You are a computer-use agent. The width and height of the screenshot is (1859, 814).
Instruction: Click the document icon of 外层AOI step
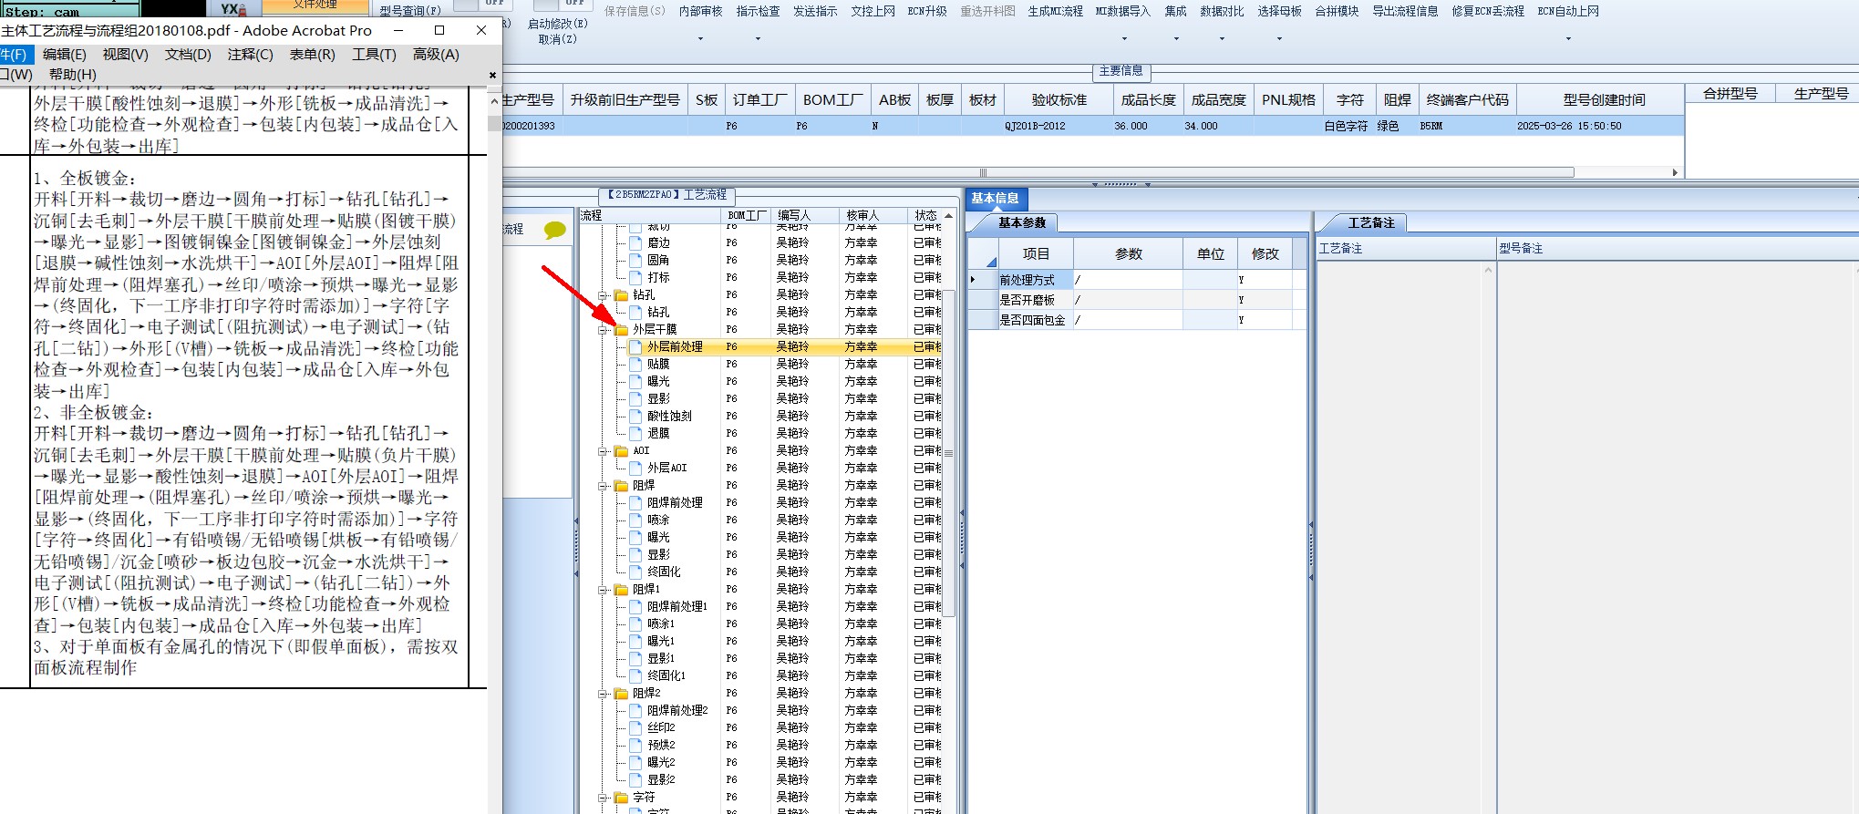[635, 468]
